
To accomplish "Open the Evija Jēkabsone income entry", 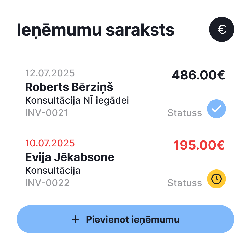I will [x=125, y=163].
